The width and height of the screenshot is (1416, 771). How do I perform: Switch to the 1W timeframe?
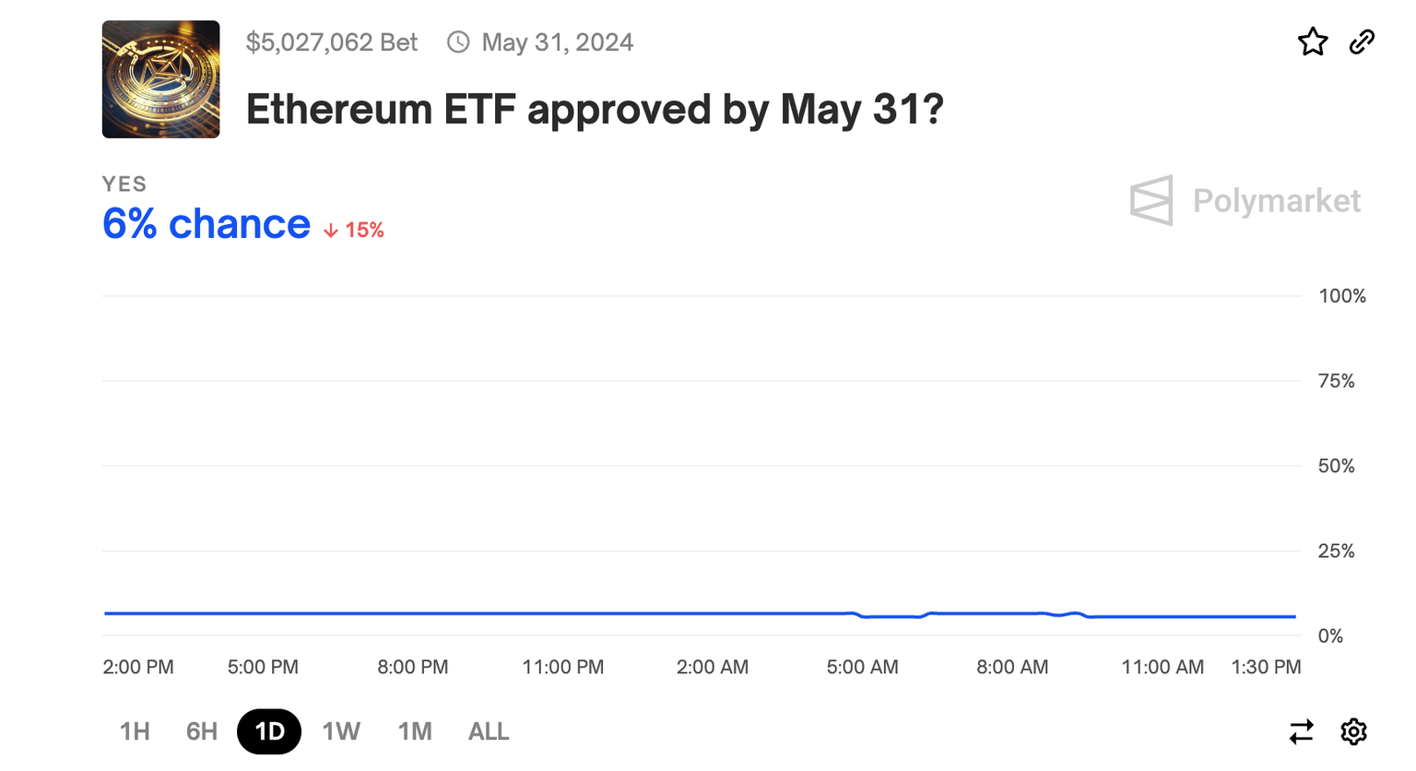click(x=341, y=731)
